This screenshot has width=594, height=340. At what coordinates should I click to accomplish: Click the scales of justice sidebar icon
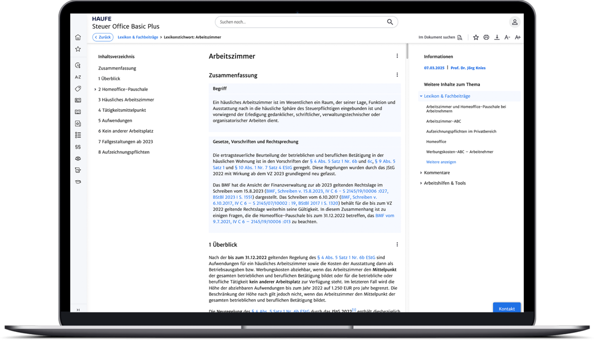point(77,158)
